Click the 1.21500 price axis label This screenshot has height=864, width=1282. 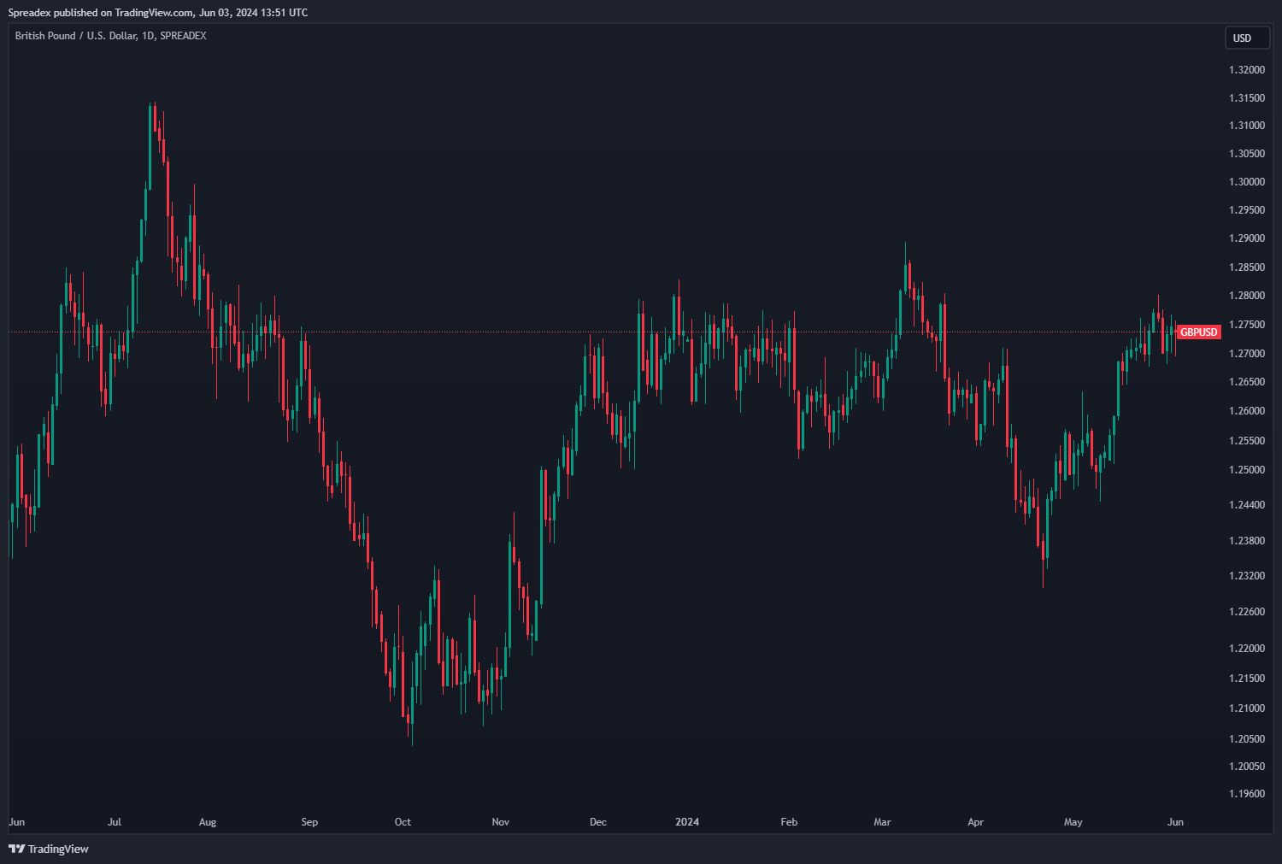(1247, 679)
